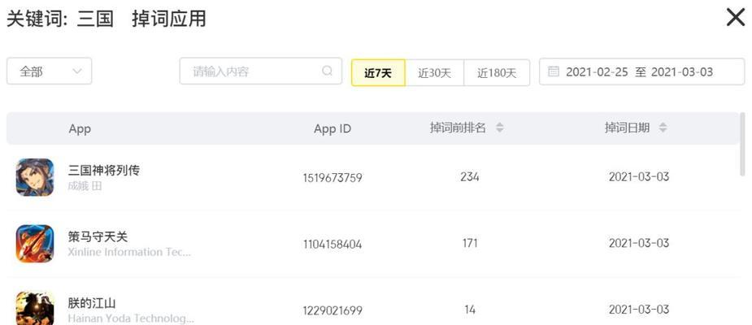
Task: Switch to 近30天 range option
Action: click(434, 73)
